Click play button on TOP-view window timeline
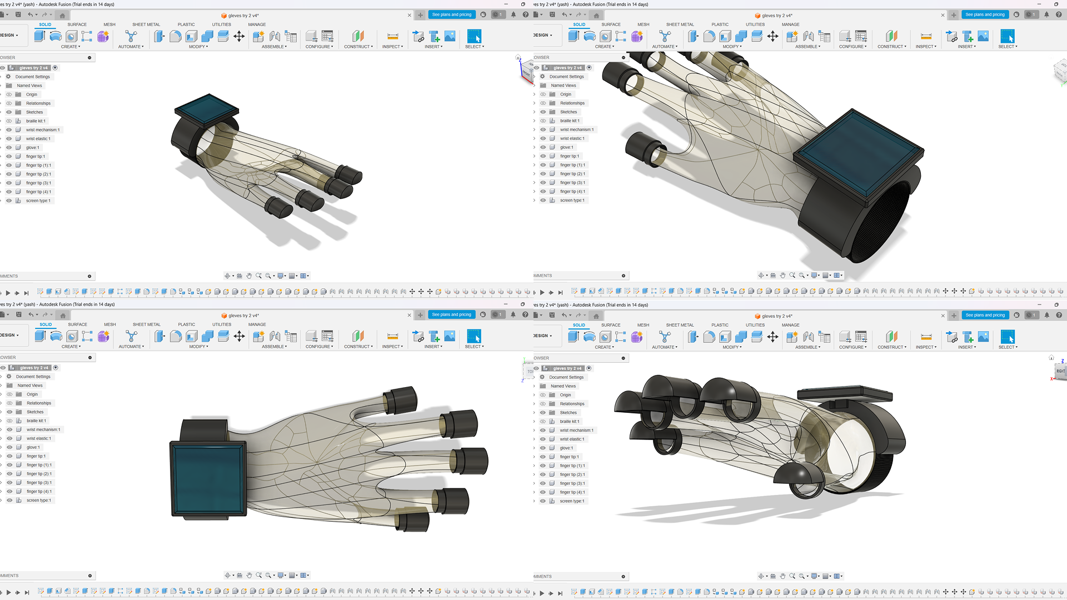 pyautogui.click(x=8, y=593)
